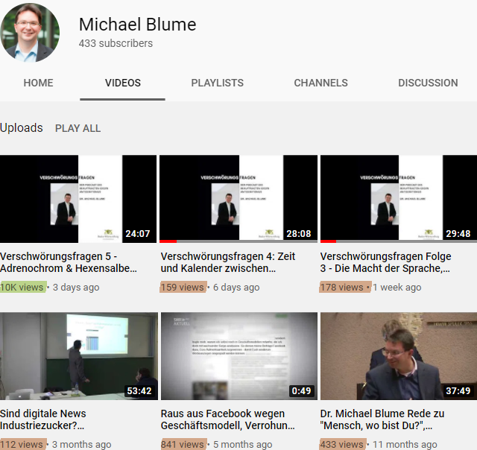The width and height of the screenshot is (477, 450).
Task: Click title Verschwörungsfragen 5 - Adrenochrom & Hexensalbe
Action: [69, 262]
